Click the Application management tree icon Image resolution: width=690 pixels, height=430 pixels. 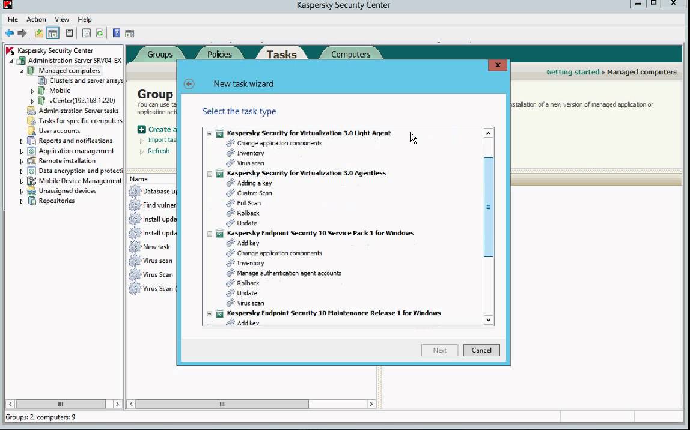point(31,151)
